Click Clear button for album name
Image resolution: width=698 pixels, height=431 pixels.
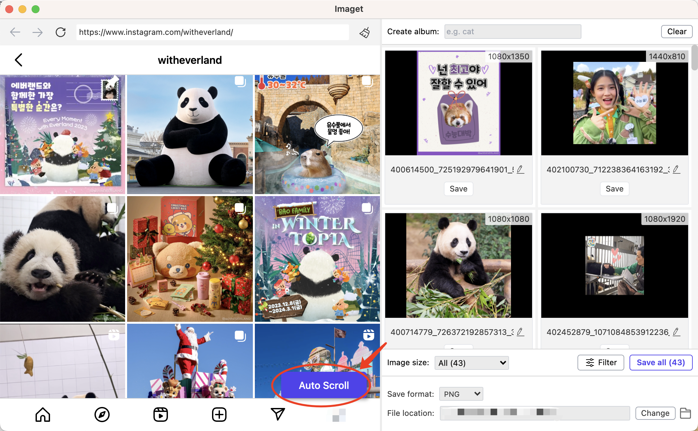[x=677, y=31]
